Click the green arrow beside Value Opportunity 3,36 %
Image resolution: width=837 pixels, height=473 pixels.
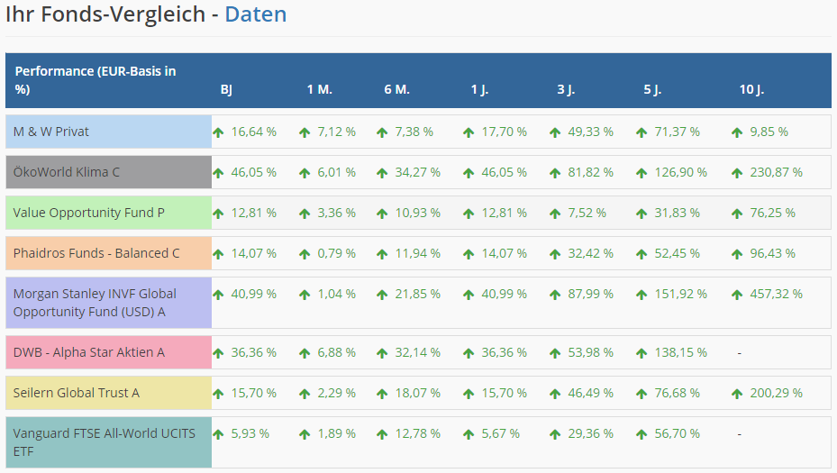pos(305,214)
